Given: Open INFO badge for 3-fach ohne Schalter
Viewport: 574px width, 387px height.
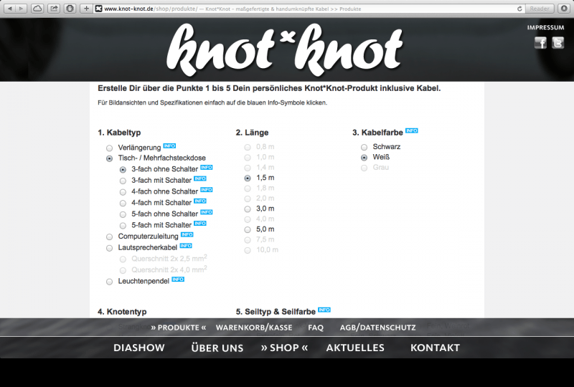Looking at the screenshot, I should coord(207,167).
